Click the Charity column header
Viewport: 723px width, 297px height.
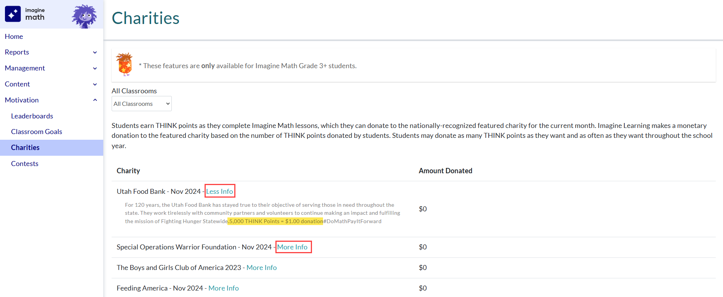128,171
